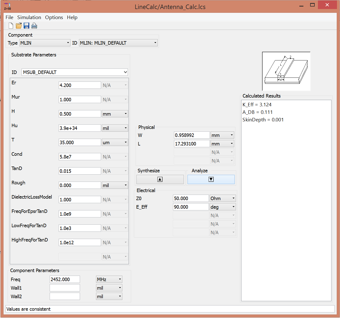Click the Print toolbar icon
The height and width of the screenshot is (318, 340).
(x=34, y=26)
